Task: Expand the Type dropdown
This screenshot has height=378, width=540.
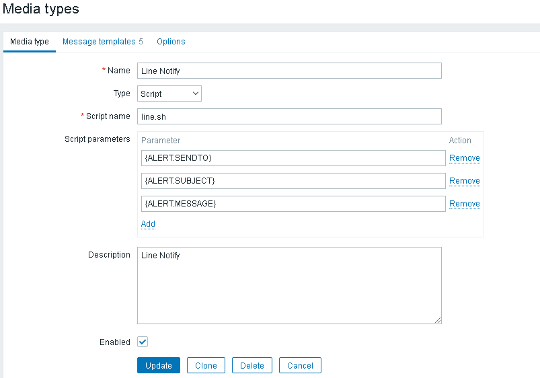Action: pyautogui.click(x=169, y=93)
